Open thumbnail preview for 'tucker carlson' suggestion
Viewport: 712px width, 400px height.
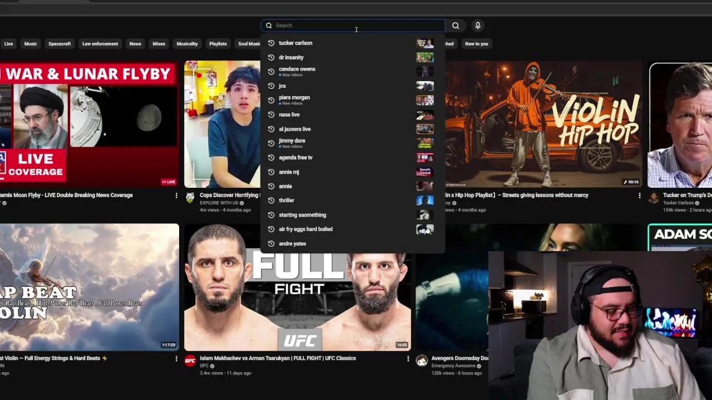(x=425, y=43)
